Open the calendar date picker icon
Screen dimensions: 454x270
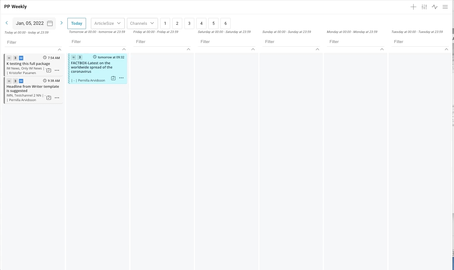pyautogui.click(x=50, y=23)
